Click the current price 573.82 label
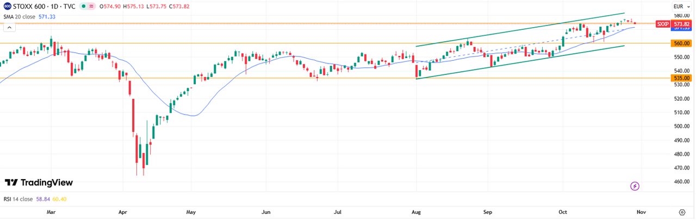The width and height of the screenshot is (696, 221). click(x=681, y=24)
